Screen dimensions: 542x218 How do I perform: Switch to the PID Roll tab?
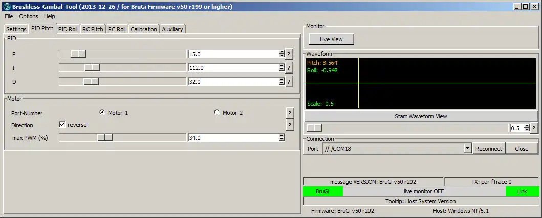point(68,29)
